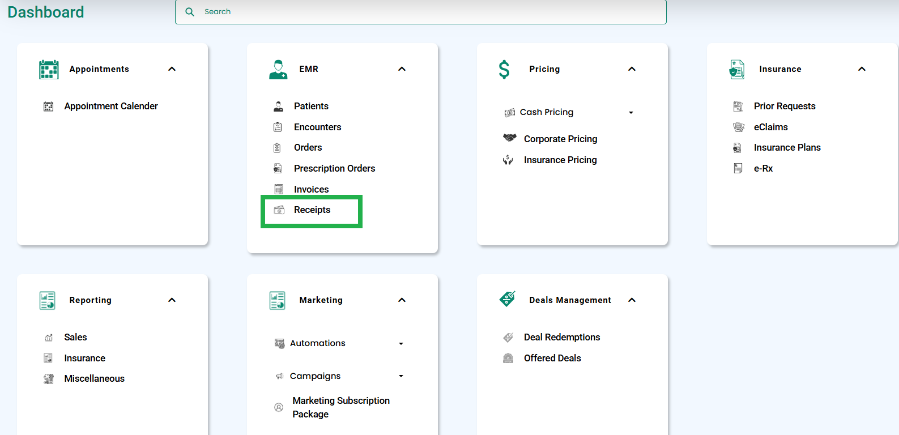Click the Offered Deals icon
The image size is (899, 435).
tap(508, 358)
